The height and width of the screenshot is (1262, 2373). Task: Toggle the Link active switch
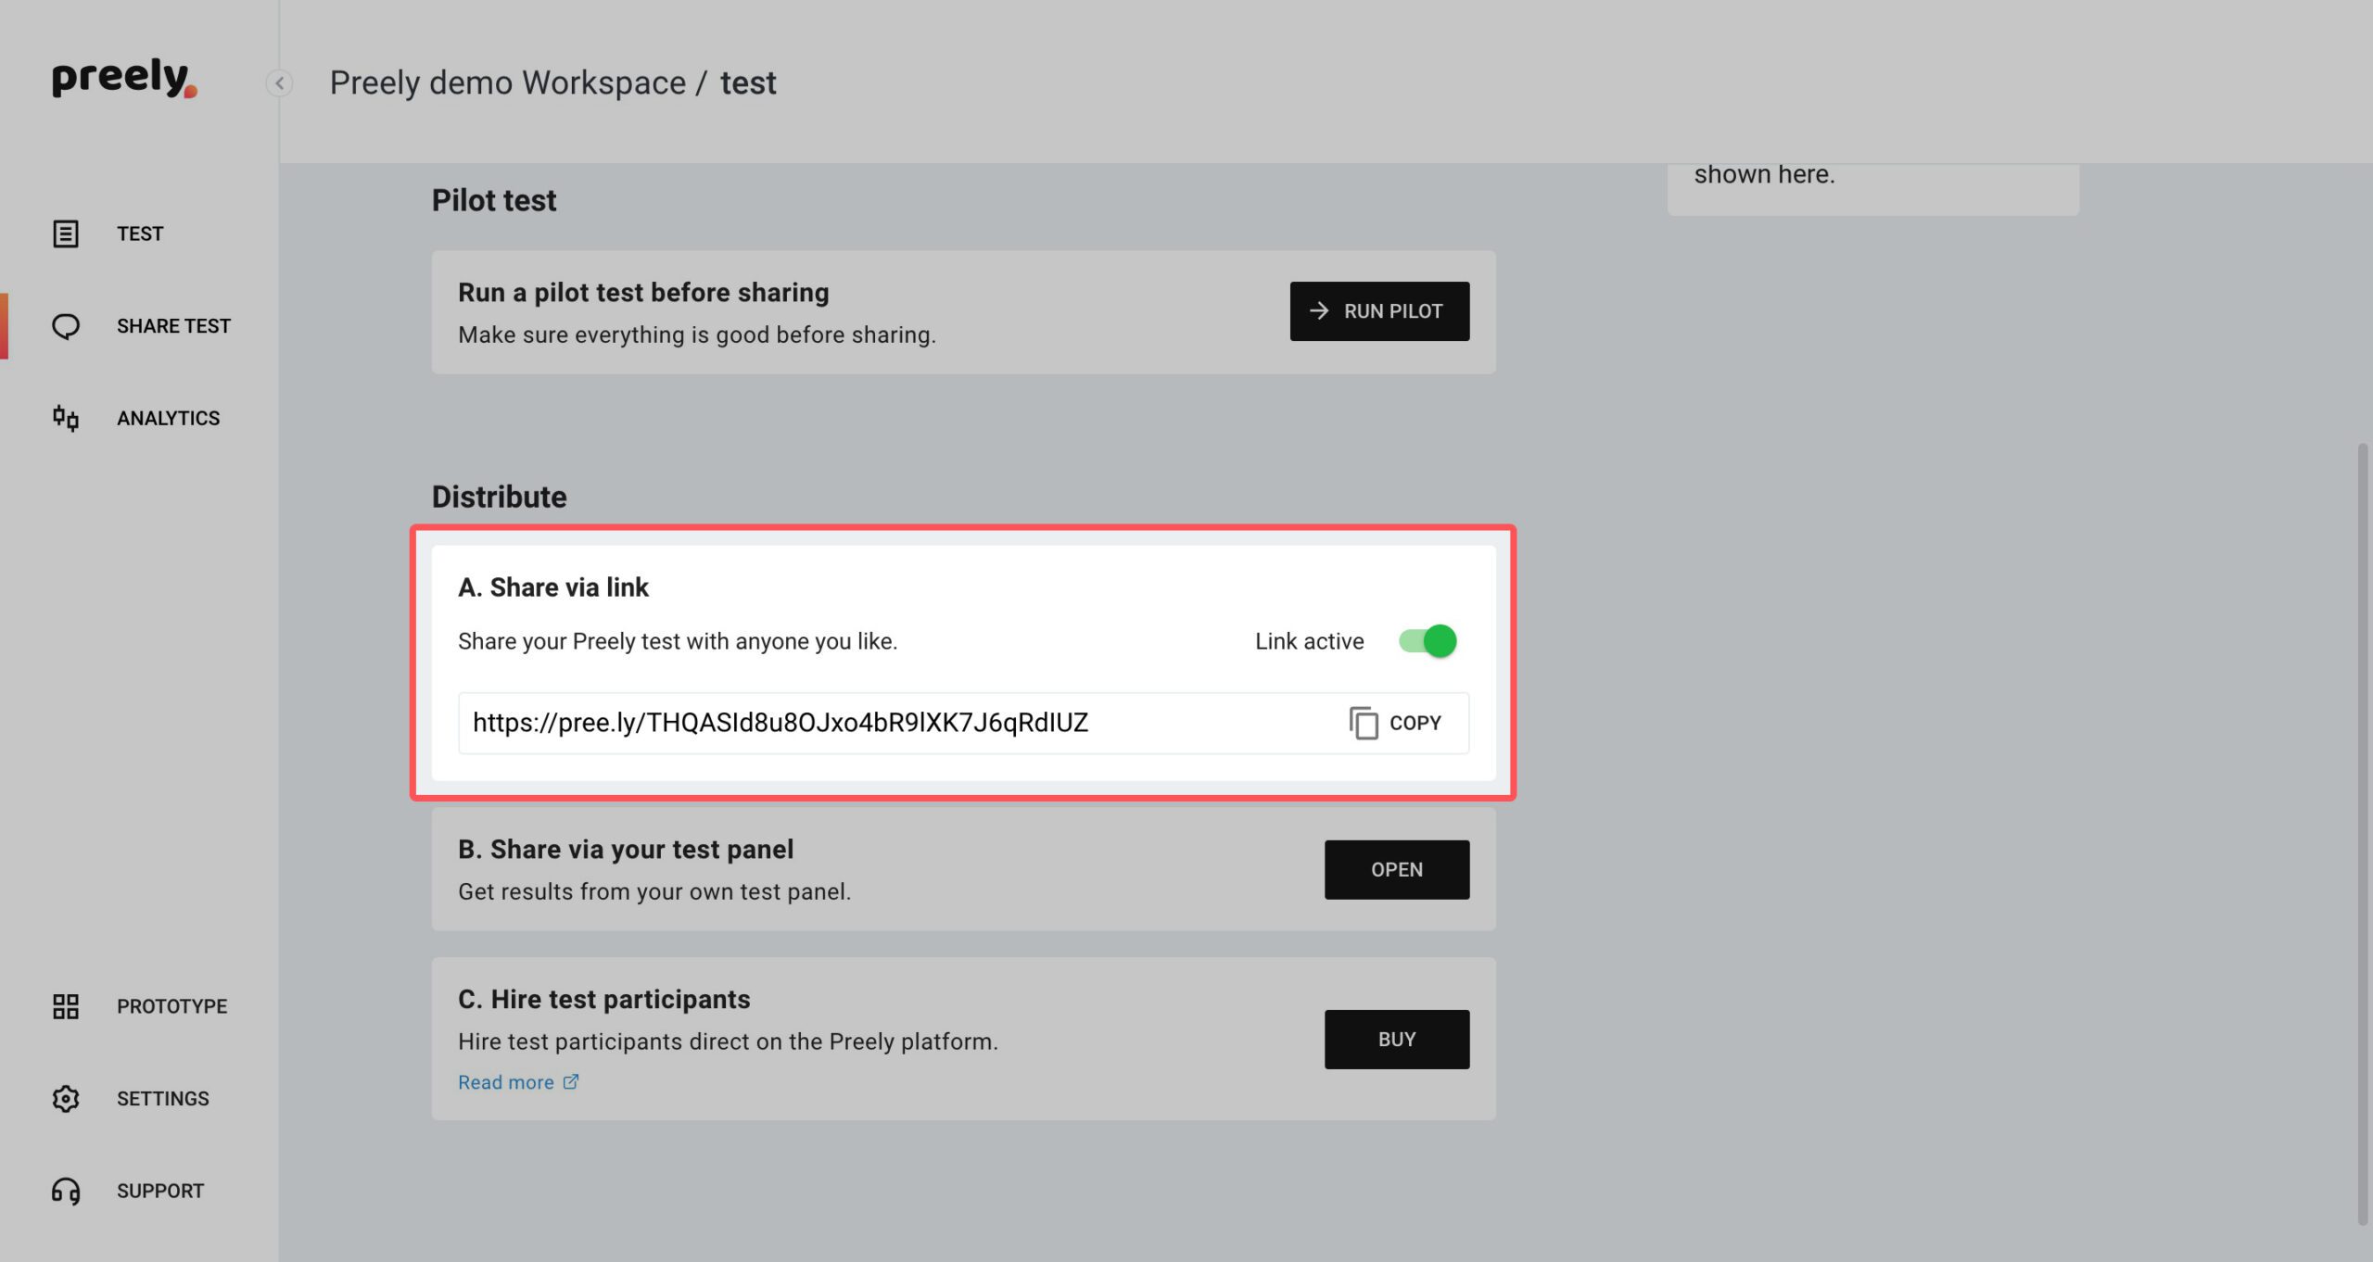tap(1428, 641)
